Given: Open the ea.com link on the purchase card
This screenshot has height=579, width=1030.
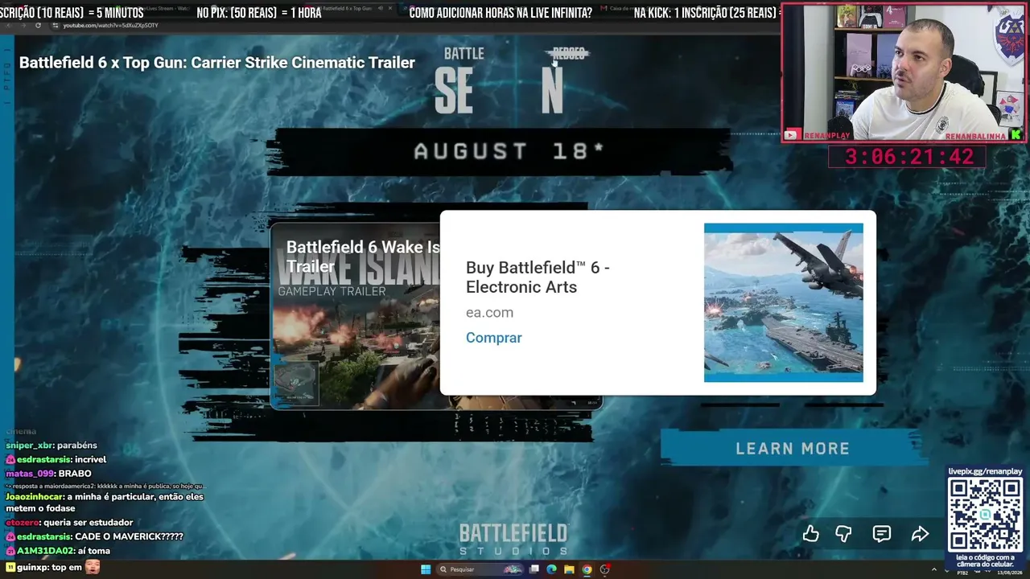Looking at the screenshot, I should click(489, 313).
